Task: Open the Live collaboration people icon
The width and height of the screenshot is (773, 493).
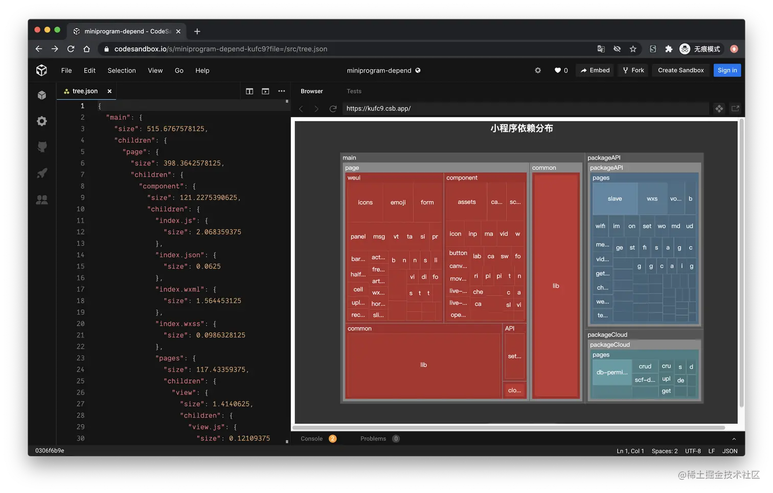Action: tap(42, 199)
